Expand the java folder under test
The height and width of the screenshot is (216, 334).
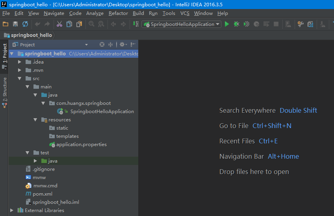click(x=35, y=161)
